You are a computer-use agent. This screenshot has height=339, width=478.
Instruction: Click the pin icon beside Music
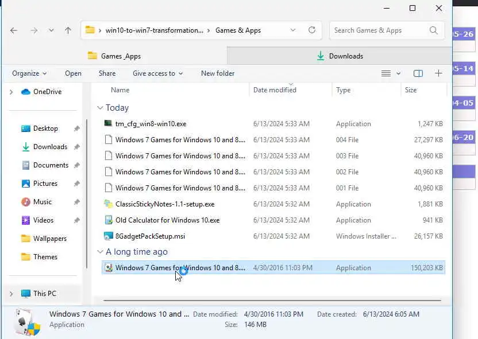77,202
